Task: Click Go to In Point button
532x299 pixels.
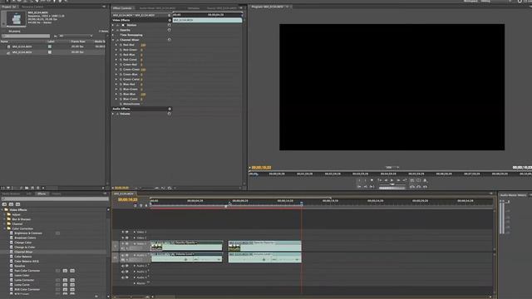Action: (359, 186)
